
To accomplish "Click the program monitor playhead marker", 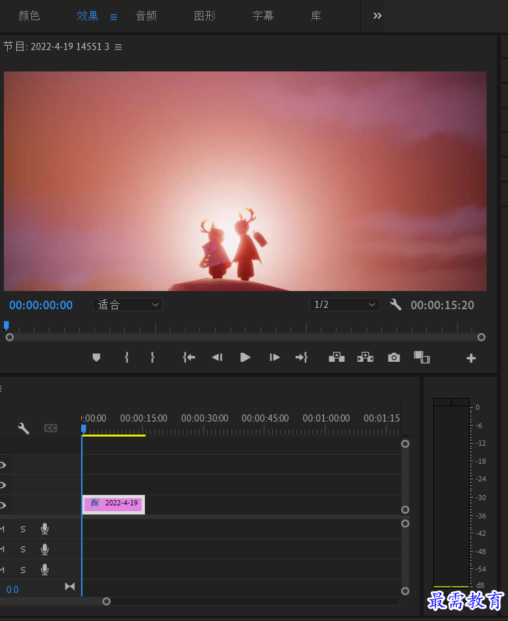I will click(6, 325).
